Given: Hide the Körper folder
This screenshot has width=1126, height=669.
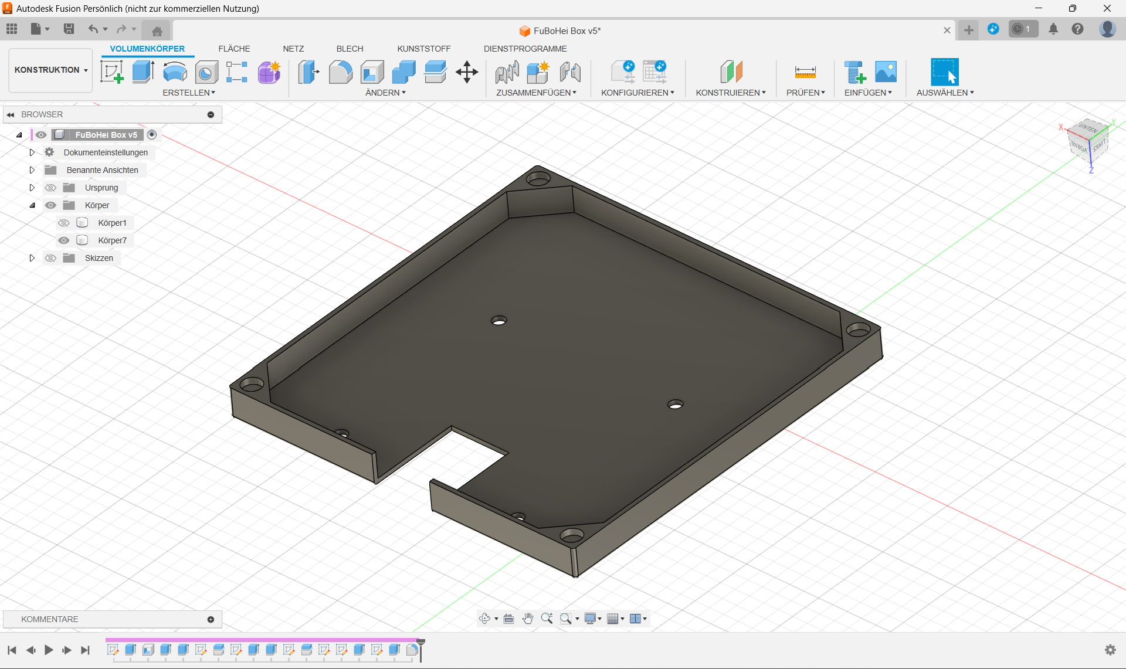Looking at the screenshot, I should click(50, 205).
